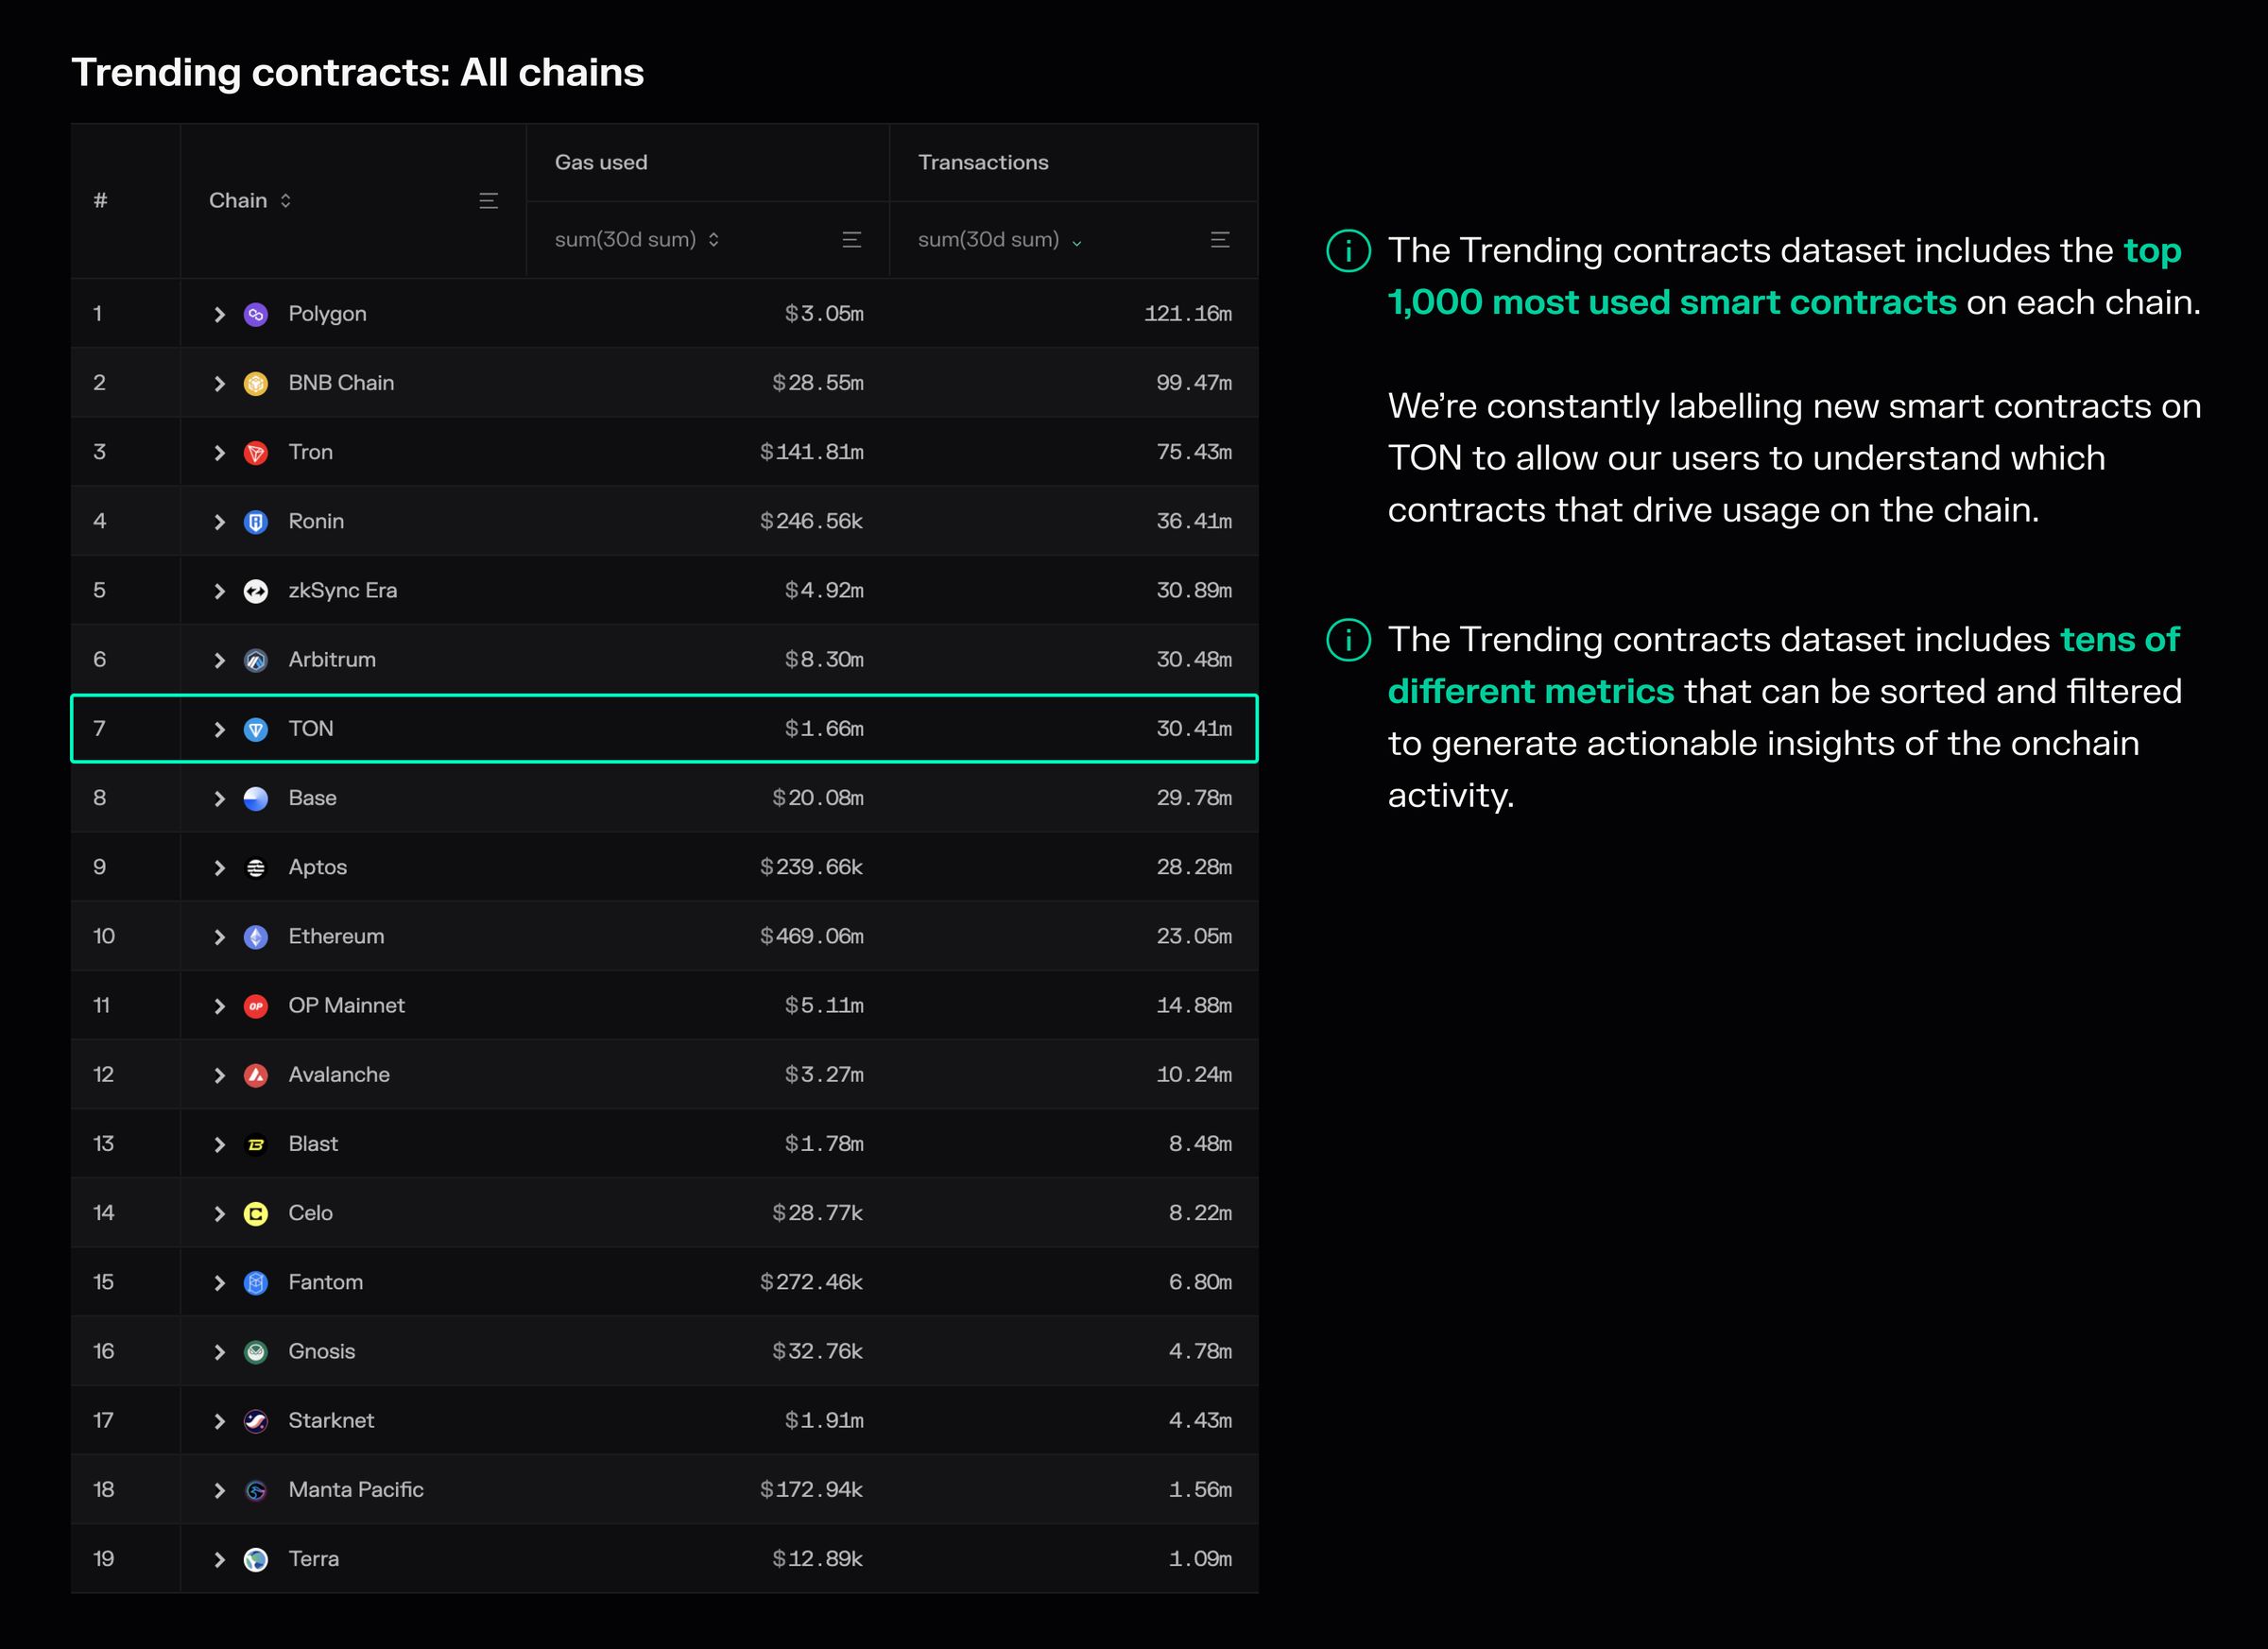This screenshot has height=1649, width=2268.
Task: Click the Polygon chain logo icon
Action: [256, 314]
